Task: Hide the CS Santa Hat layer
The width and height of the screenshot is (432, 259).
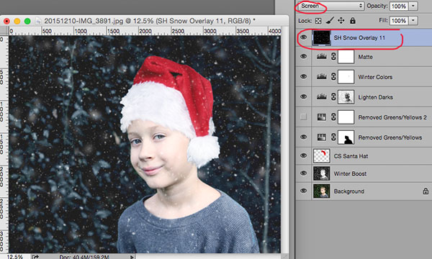Action: (x=303, y=155)
